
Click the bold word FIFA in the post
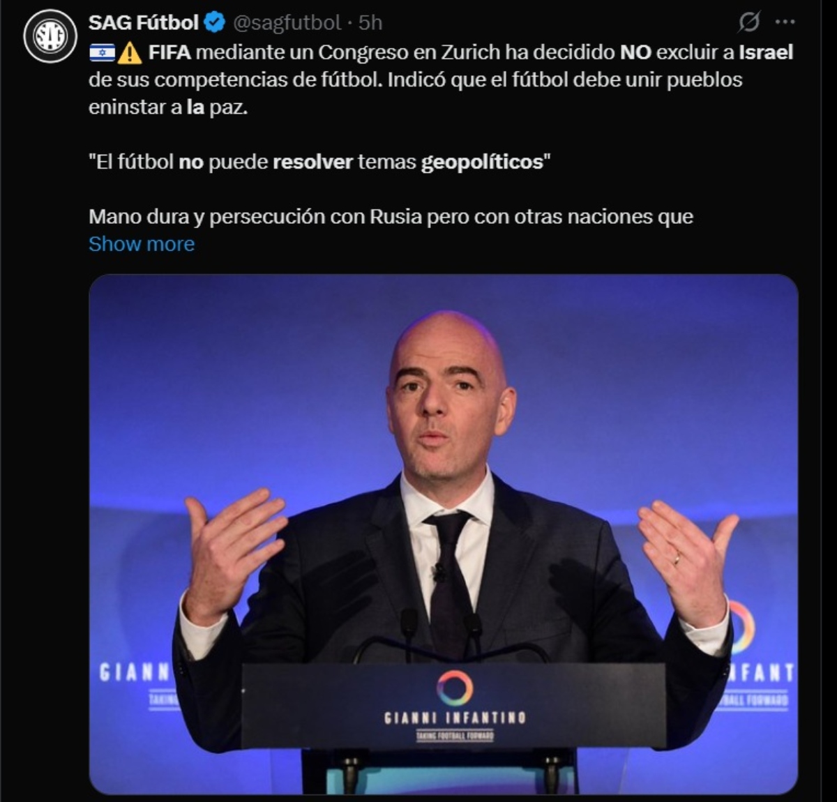tap(169, 52)
